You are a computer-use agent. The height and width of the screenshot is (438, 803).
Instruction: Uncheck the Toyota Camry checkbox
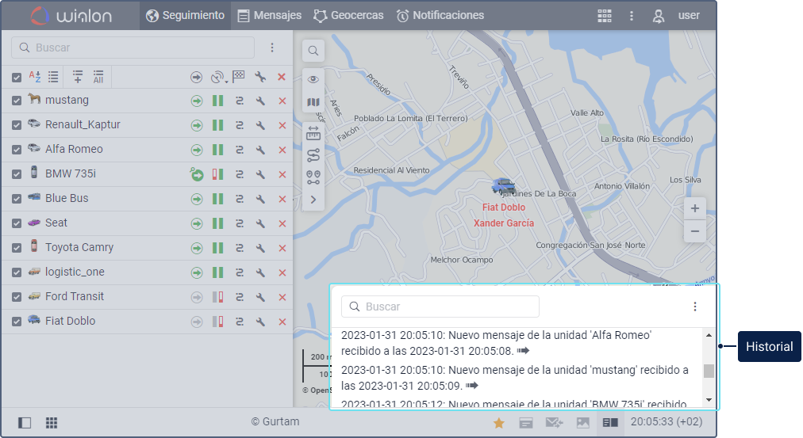(x=17, y=248)
